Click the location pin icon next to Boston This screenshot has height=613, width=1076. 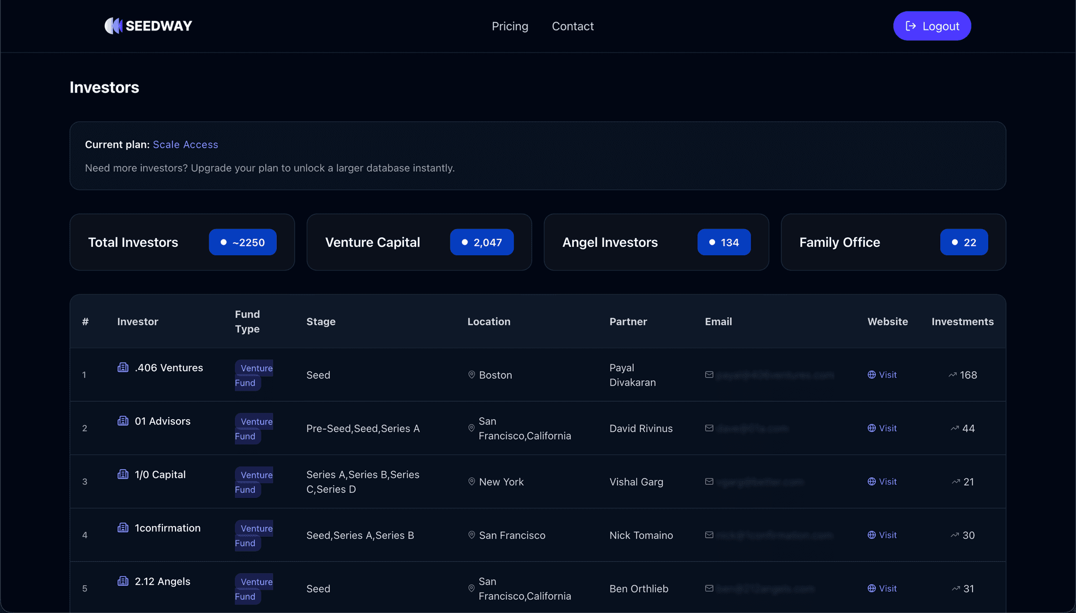click(x=471, y=375)
